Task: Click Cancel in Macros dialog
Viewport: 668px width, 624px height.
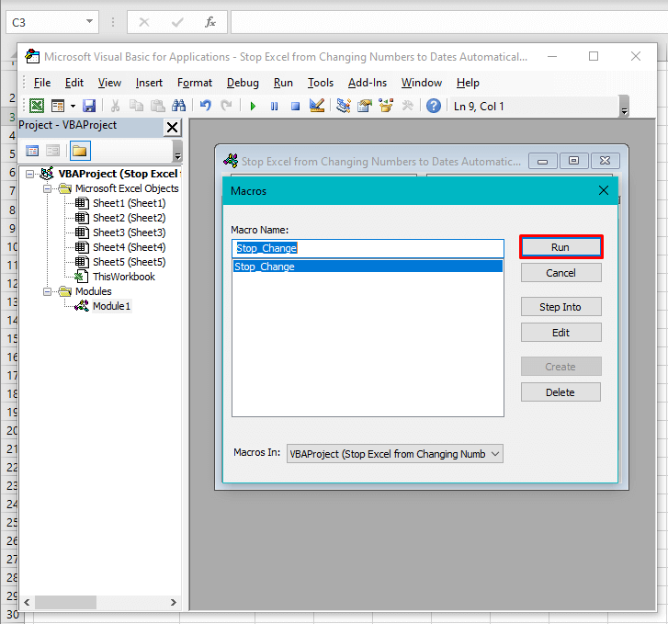Action: [561, 273]
